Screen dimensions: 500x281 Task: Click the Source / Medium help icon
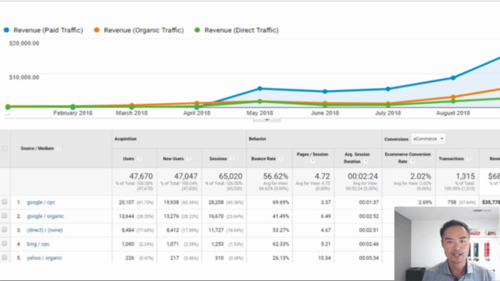[x=59, y=148]
